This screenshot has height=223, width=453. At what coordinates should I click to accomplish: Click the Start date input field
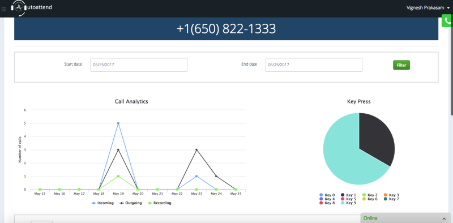point(139,65)
